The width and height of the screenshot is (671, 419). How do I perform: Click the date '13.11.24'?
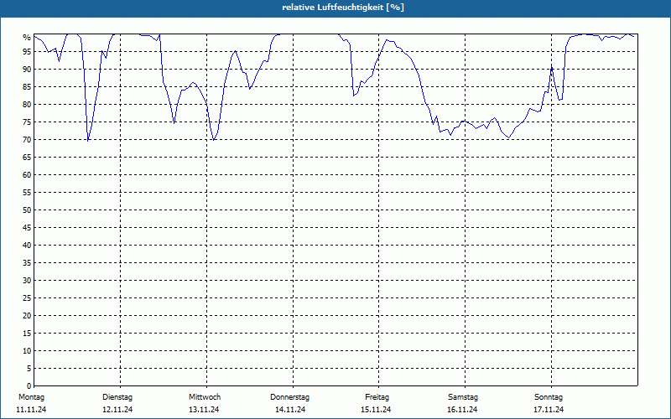point(204,409)
